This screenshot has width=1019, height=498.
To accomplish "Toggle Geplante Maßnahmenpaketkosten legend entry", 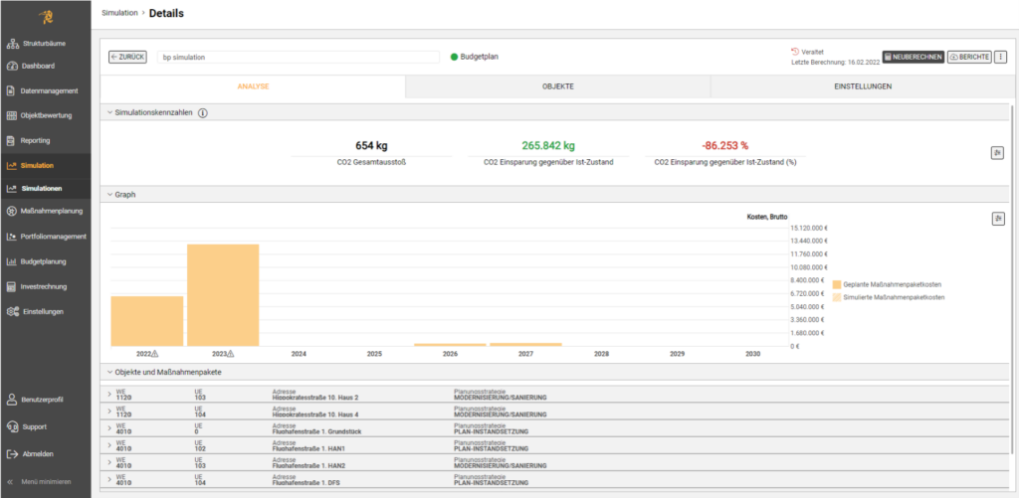I will coord(889,283).
